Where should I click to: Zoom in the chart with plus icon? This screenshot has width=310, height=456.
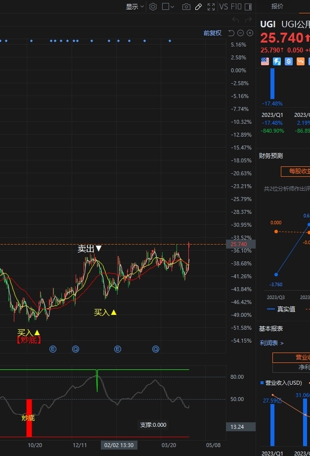coord(250,33)
